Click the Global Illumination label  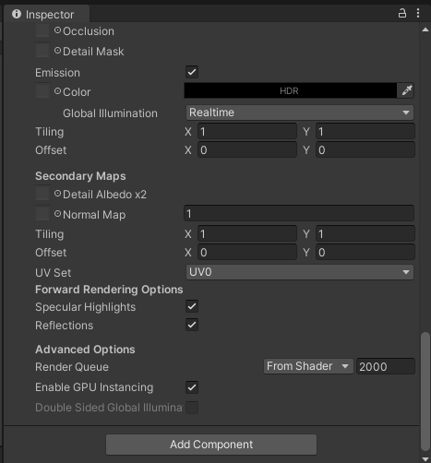[110, 113]
